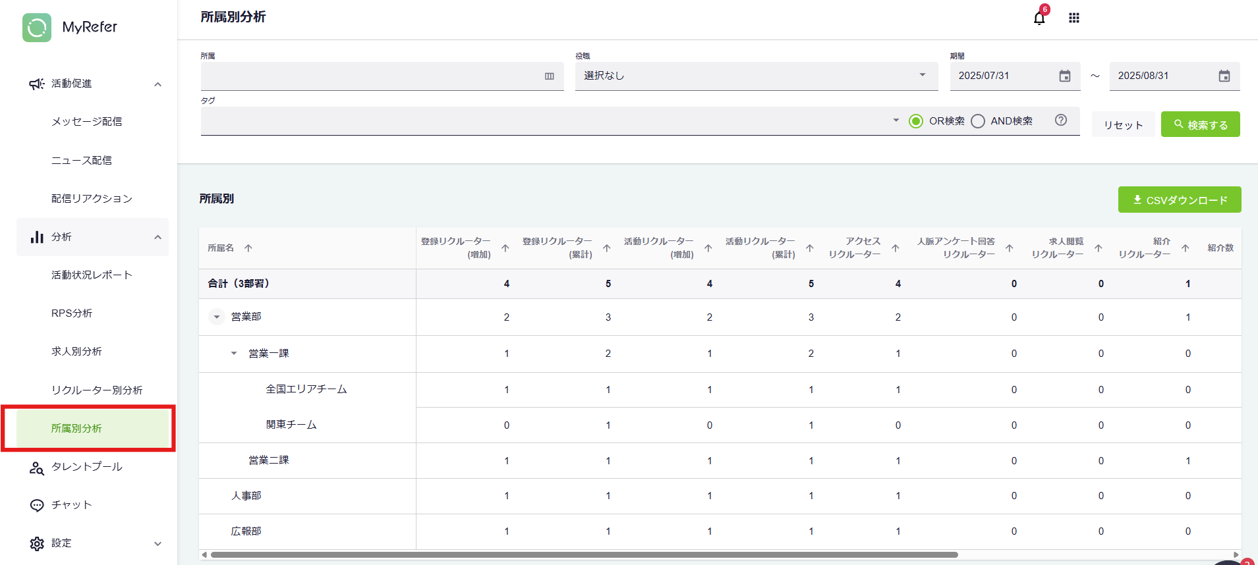Viewport: 1258px width, 565px height.
Task: Open calendar for end date 2025/08/31
Action: [1224, 76]
